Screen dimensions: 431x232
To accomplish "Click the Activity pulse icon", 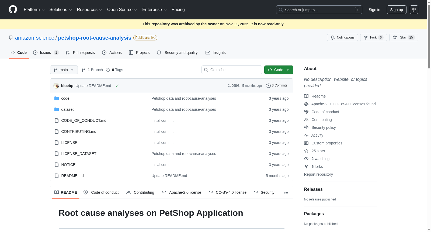I will coord(306,135).
